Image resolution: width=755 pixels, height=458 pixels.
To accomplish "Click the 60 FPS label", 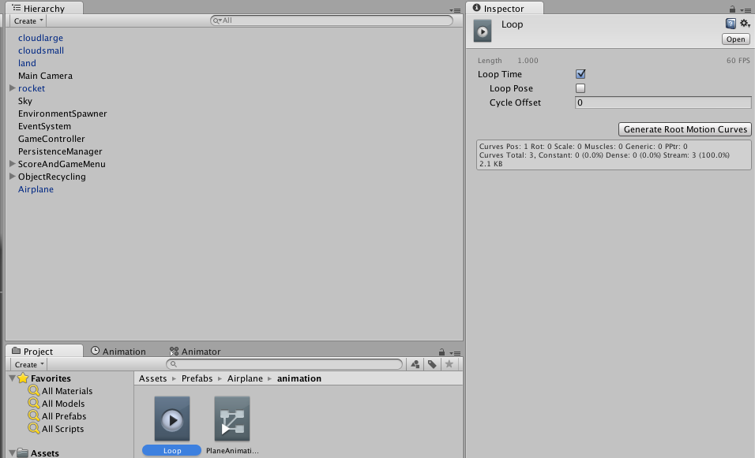I will coord(738,61).
